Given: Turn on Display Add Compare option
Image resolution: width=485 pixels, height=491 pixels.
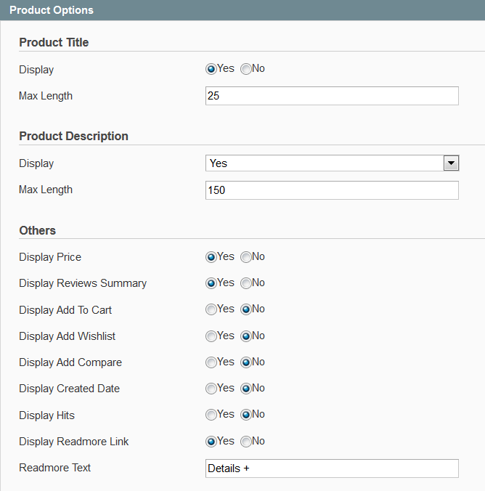Looking at the screenshot, I should pos(211,362).
